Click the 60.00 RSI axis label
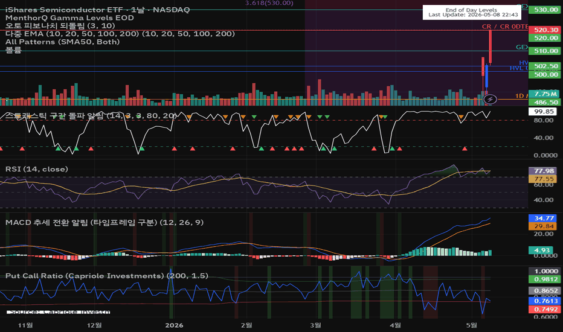This screenshot has width=563, height=332. pos(543,185)
